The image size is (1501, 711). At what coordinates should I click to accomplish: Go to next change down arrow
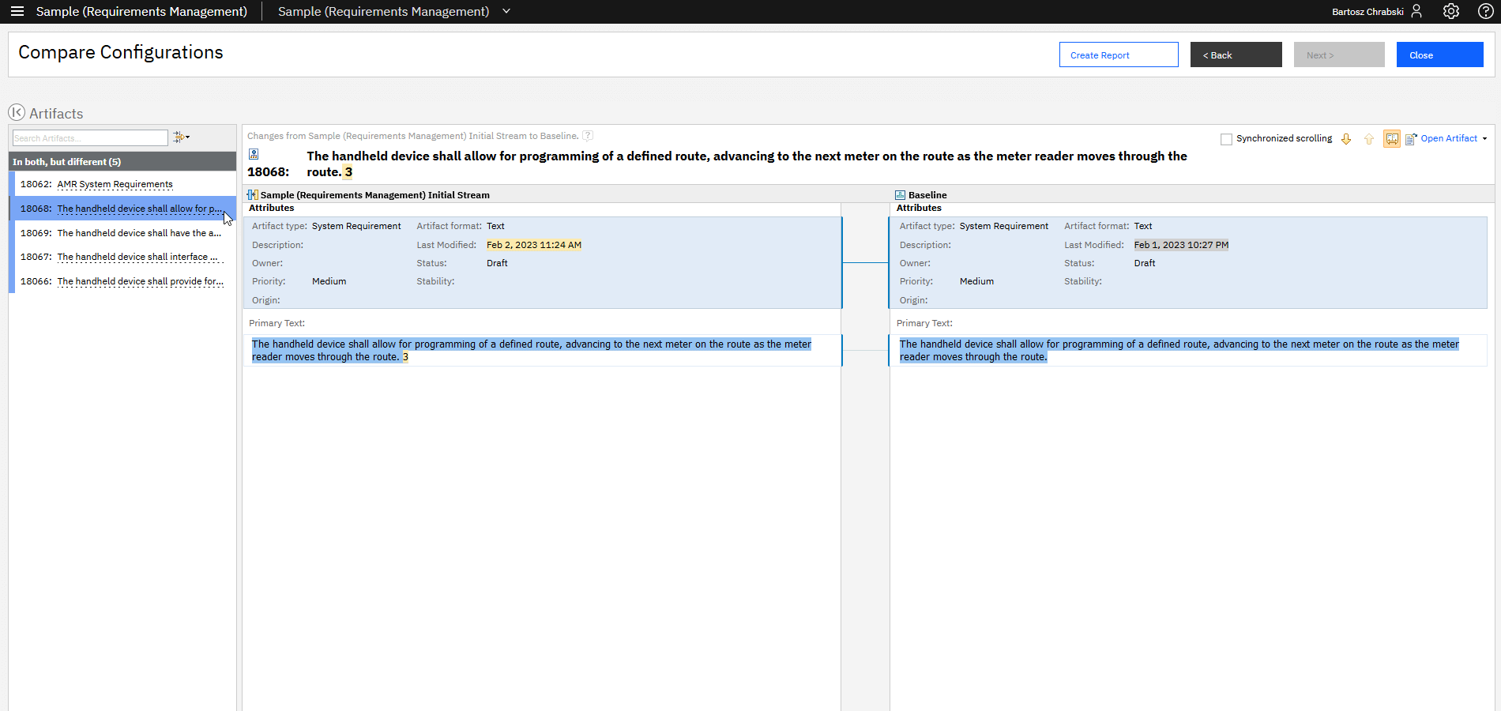pos(1346,139)
